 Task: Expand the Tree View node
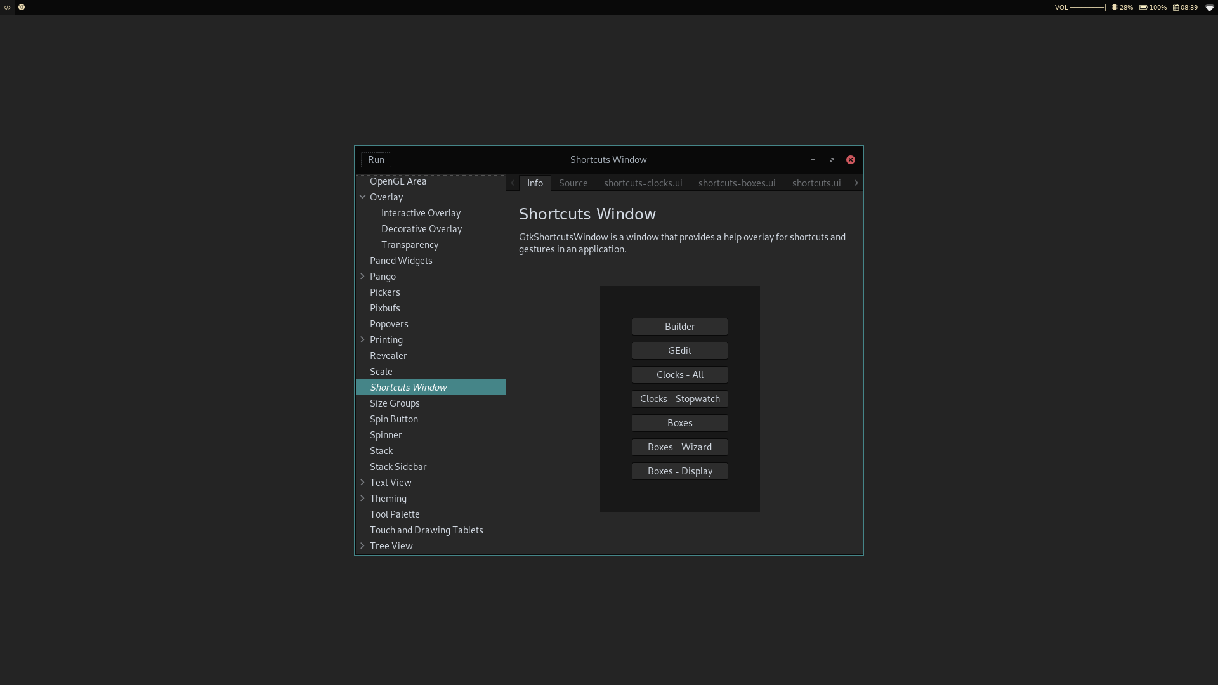point(363,546)
